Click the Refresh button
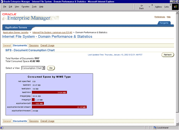 [168, 55]
